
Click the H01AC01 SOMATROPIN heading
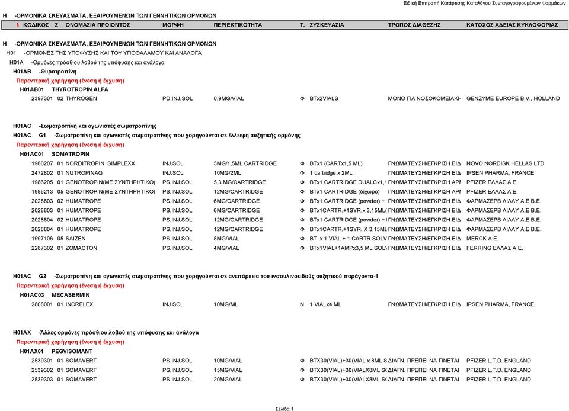point(55,154)
